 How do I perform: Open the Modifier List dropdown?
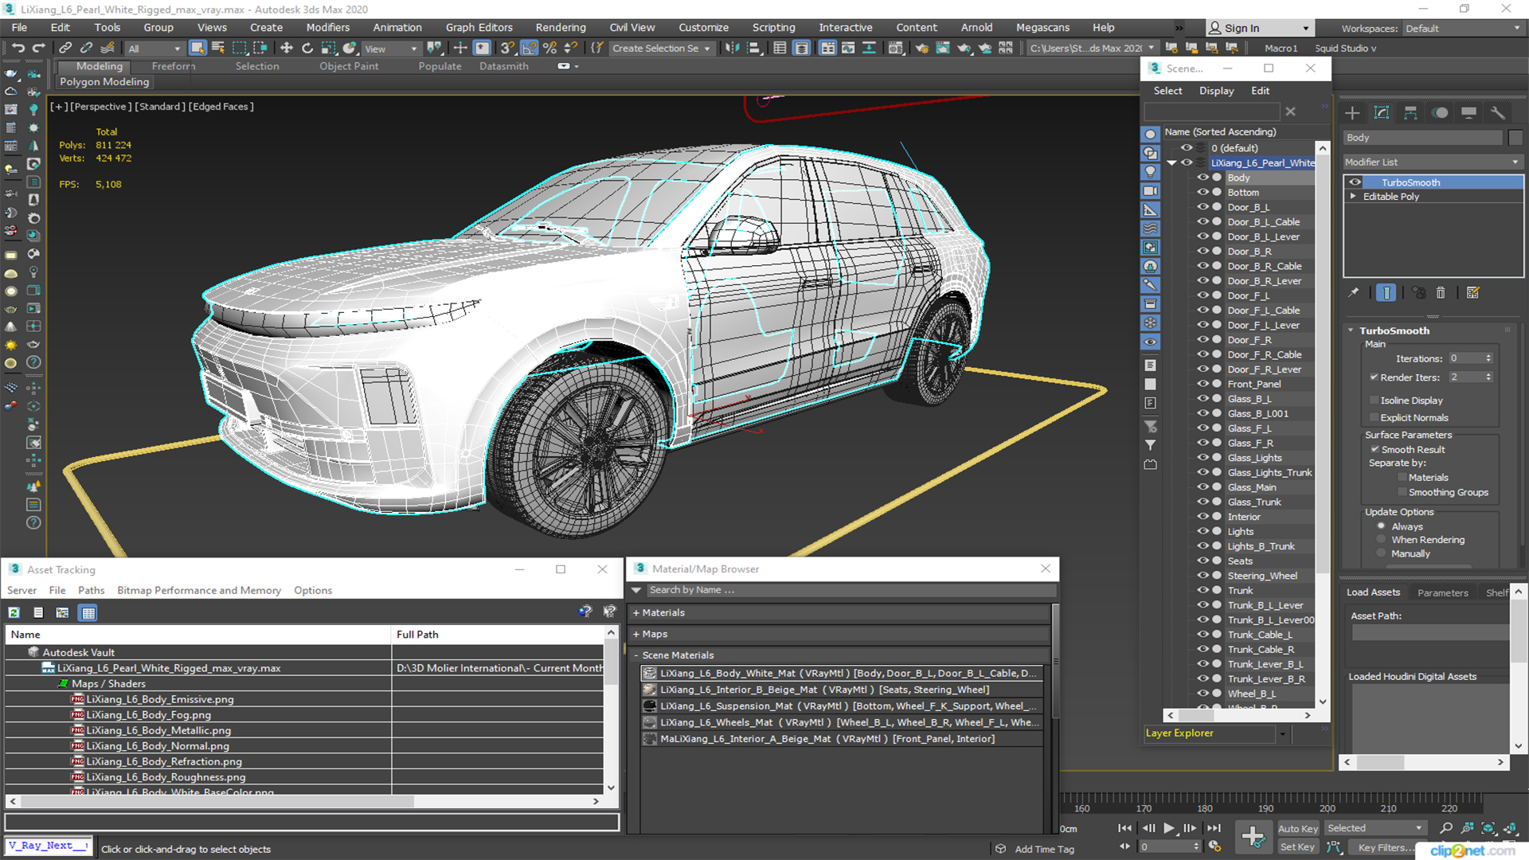point(1433,162)
